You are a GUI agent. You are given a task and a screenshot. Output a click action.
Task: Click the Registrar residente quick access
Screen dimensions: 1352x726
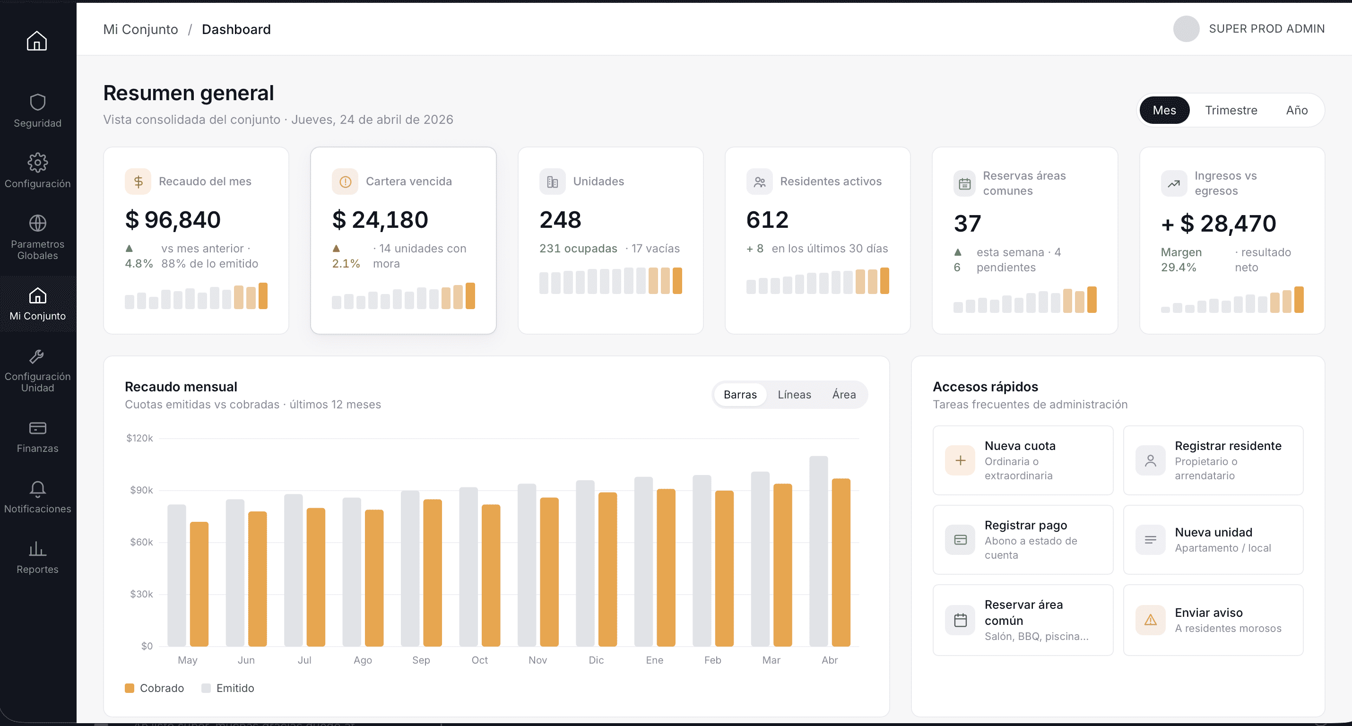[x=1213, y=460]
